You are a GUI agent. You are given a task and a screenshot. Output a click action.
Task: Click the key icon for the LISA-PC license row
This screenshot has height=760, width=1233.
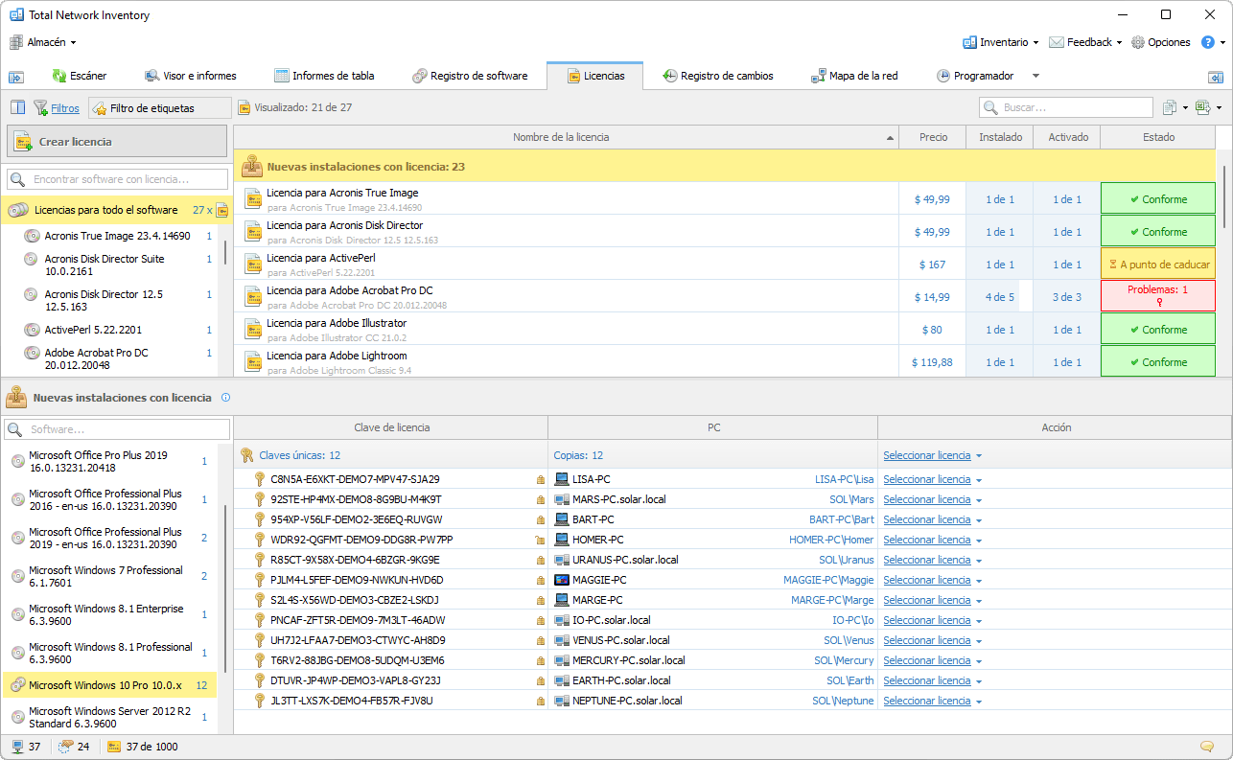point(259,479)
